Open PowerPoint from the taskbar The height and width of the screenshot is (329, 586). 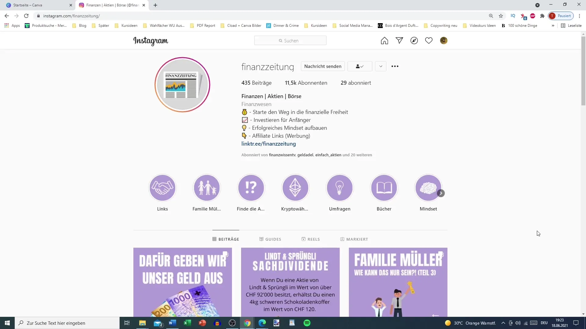202,323
